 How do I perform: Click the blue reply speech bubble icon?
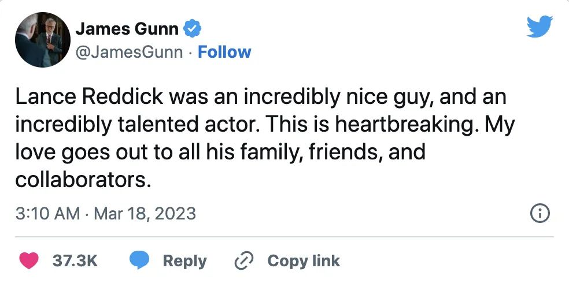140,261
